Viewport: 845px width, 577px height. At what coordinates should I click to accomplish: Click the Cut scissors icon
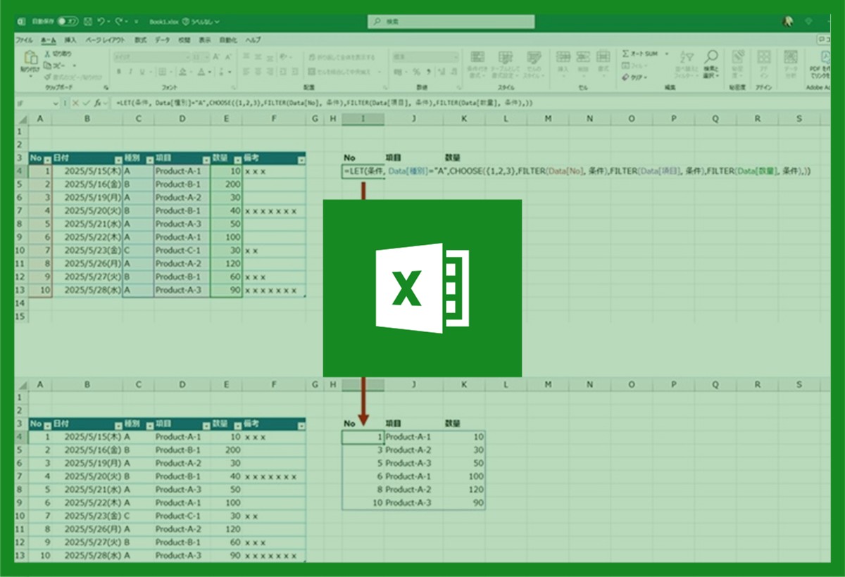(x=48, y=53)
